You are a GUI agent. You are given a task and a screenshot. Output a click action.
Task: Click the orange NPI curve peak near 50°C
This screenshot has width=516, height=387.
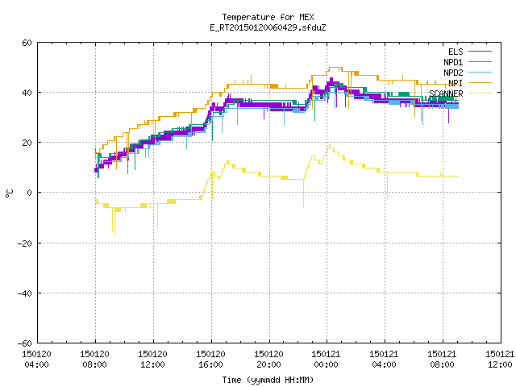[335, 68]
